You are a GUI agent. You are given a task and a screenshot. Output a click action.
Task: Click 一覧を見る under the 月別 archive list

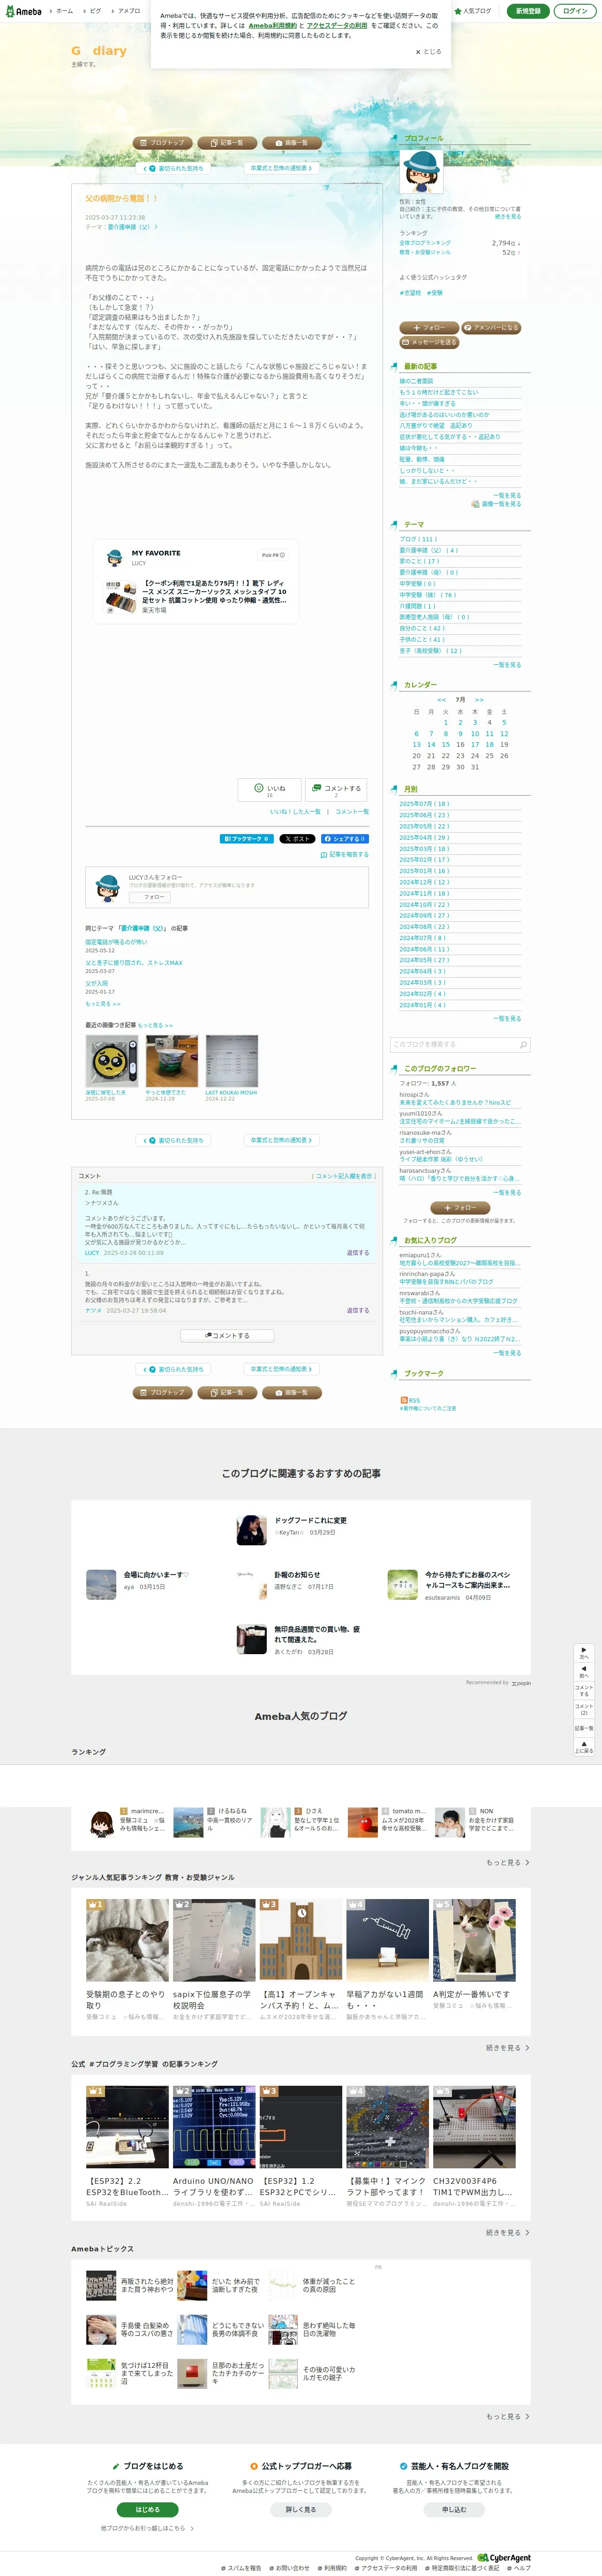tap(507, 1018)
